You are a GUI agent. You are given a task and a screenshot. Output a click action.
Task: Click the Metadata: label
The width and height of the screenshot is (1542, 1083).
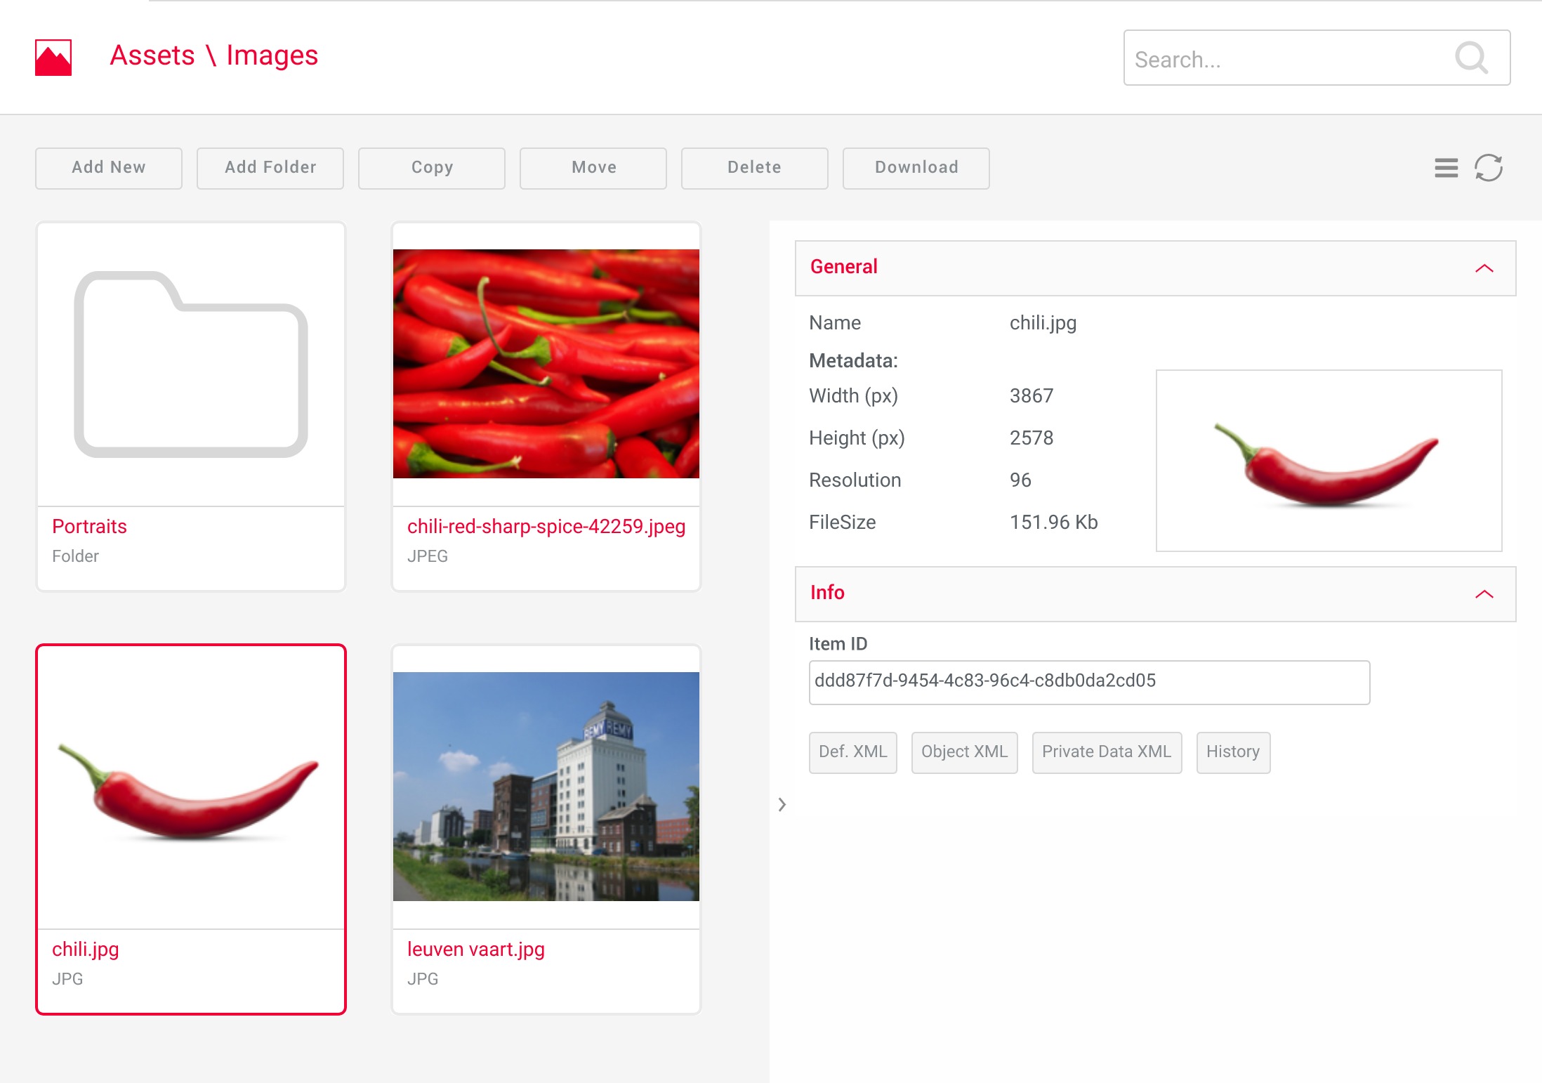854,361
